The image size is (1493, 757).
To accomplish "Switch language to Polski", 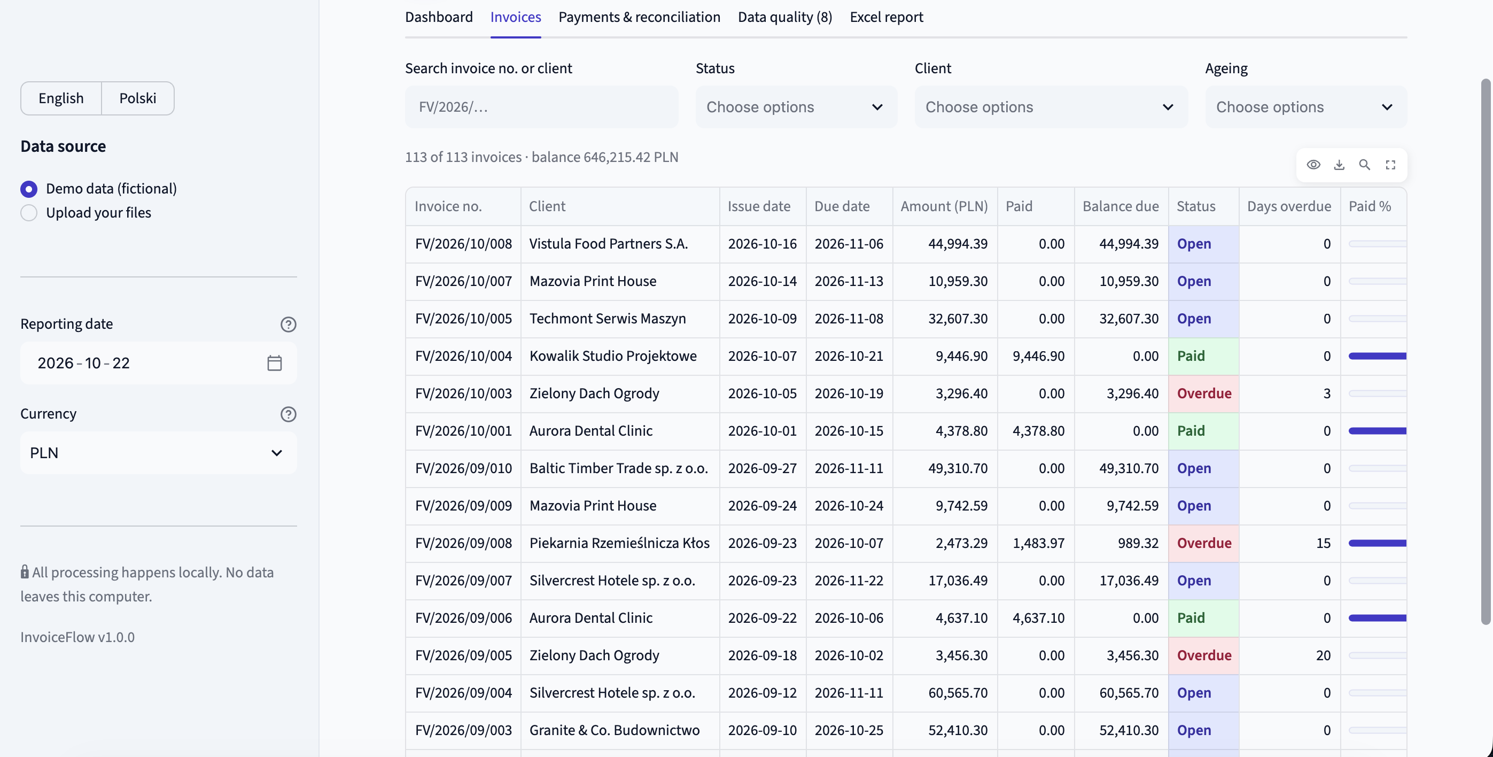I will point(137,98).
